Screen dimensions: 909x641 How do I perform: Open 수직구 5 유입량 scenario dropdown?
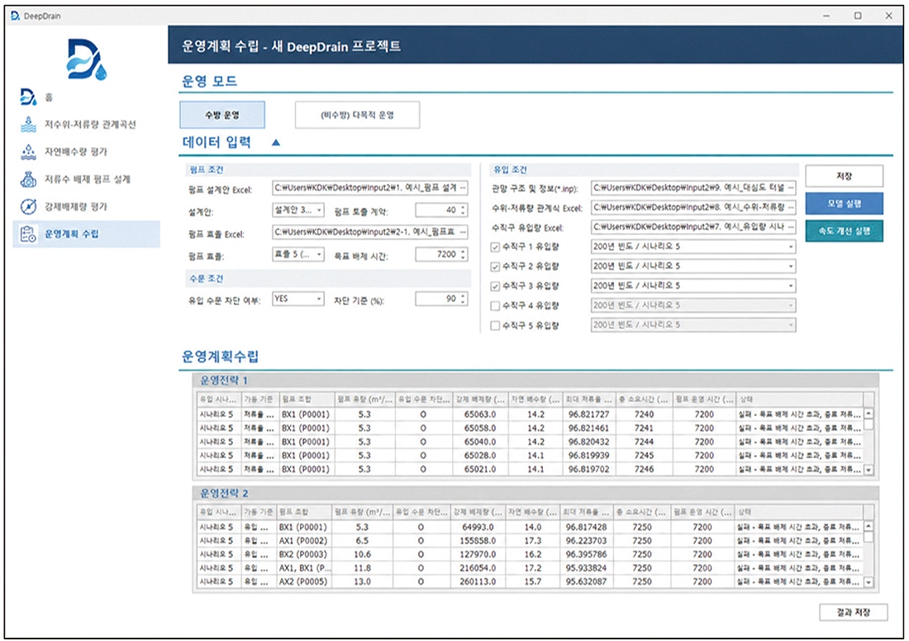[693, 325]
